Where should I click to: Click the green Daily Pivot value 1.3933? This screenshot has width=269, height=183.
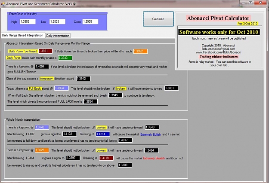pyautogui.click(x=65, y=58)
